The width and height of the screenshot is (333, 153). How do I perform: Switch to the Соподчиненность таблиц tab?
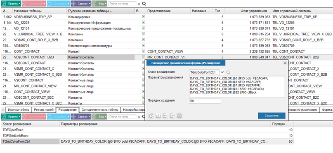coord(100,110)
